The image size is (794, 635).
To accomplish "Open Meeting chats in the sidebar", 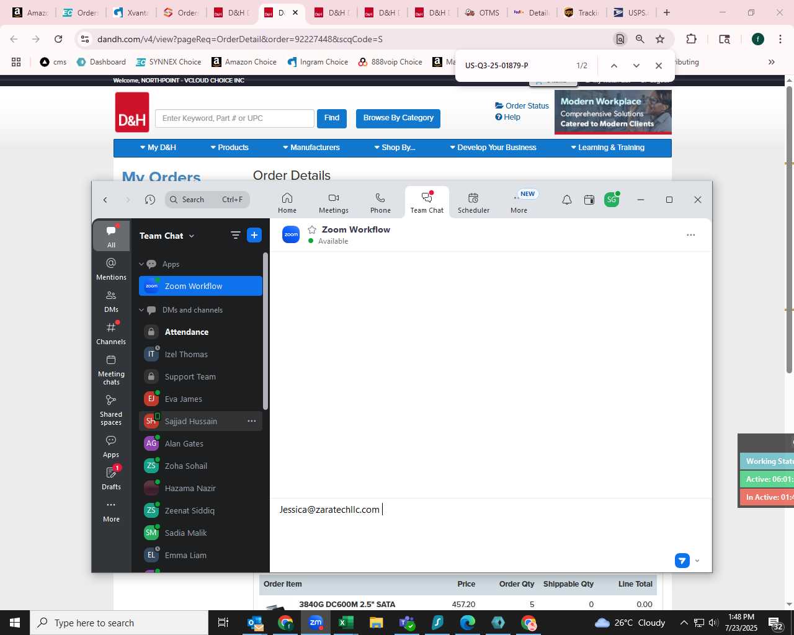I will tap(111, 370).
